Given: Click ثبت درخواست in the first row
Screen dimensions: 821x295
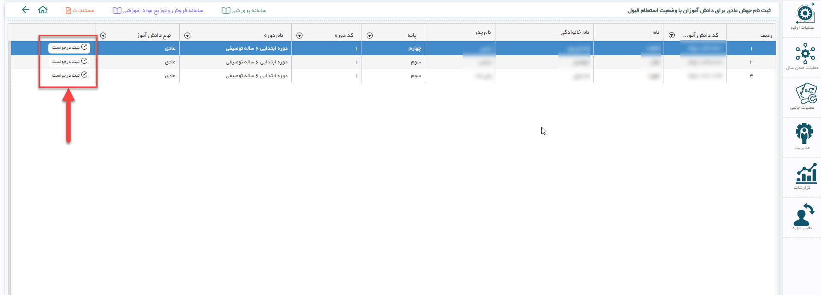Looking at the screenshot, I should click(69, 48).
